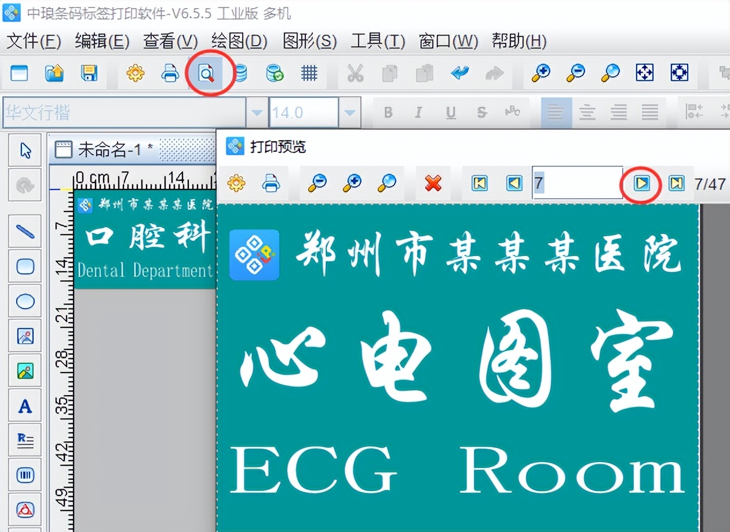
Task: Redo the last action
Action: pos(494,73)
